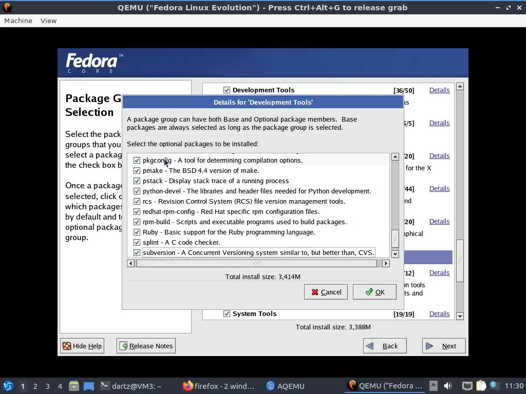
Task: Open Details for Development Tools
Action: [439, 90]
